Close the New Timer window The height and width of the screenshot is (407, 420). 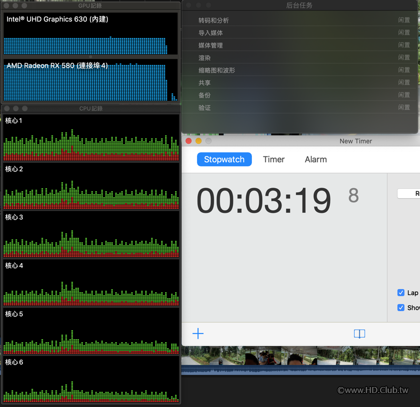(x=189, y=141)
